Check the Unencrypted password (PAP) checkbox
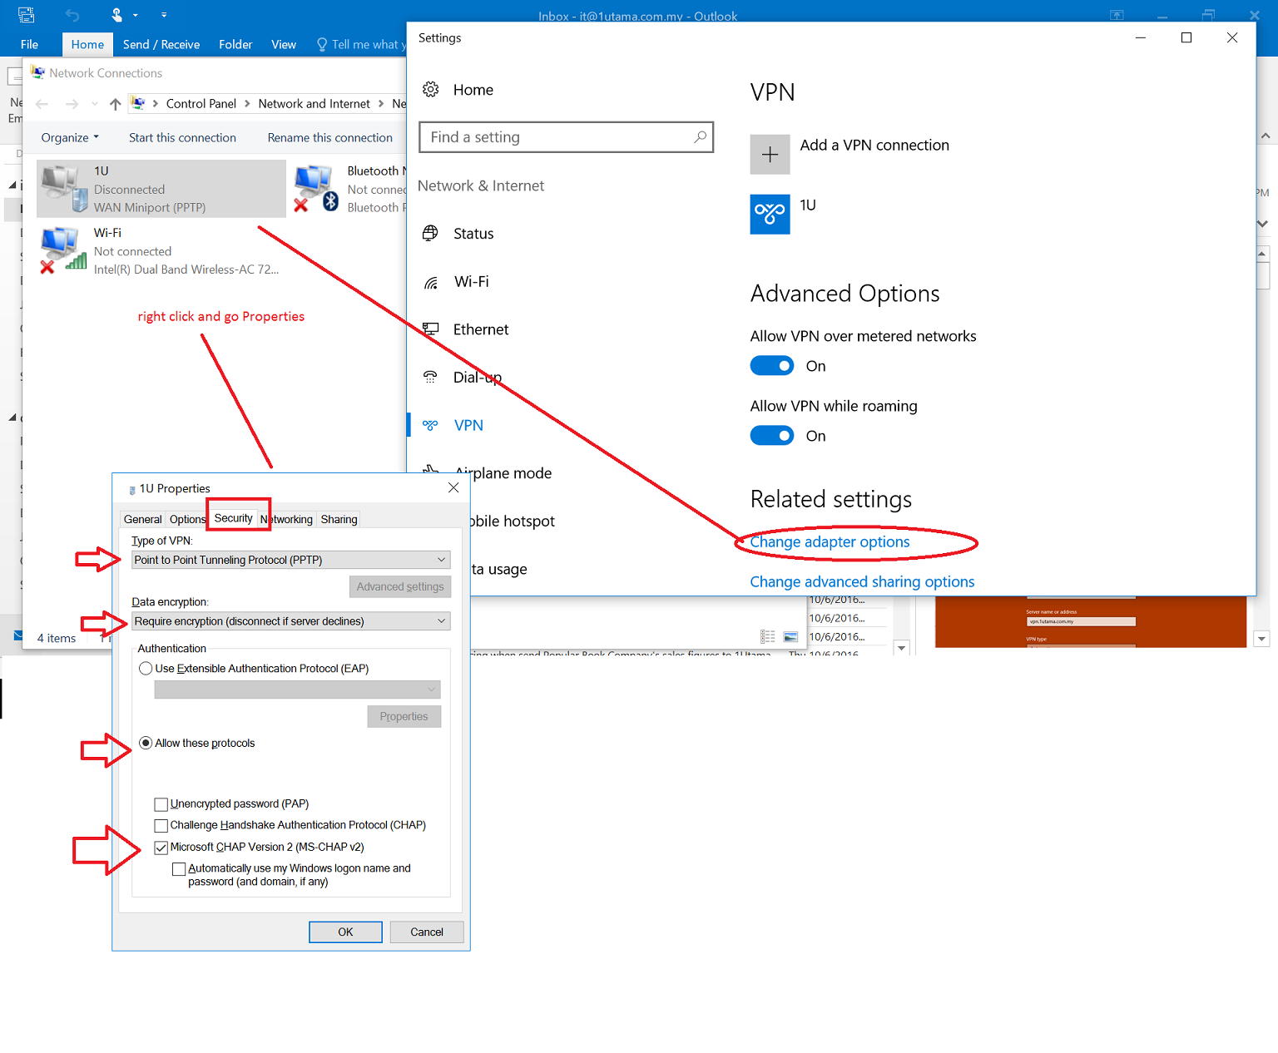The image size is (1278, 1053). (x=161, y=804)
